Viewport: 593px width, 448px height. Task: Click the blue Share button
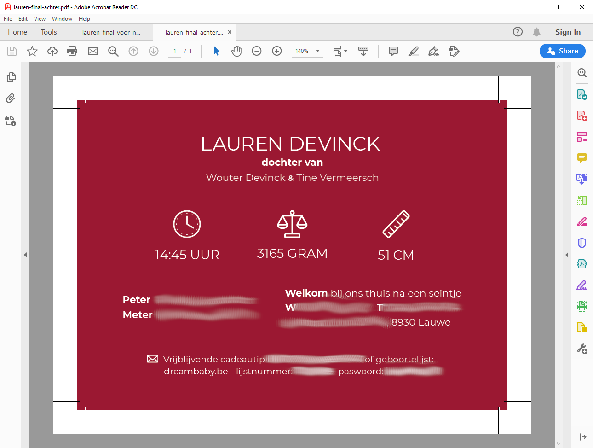562,51
